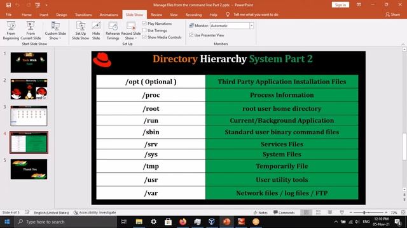Viewport: 407px width, 228px height.
Task: Open Notes pane from status bar
Action: (x=260, y=213)
